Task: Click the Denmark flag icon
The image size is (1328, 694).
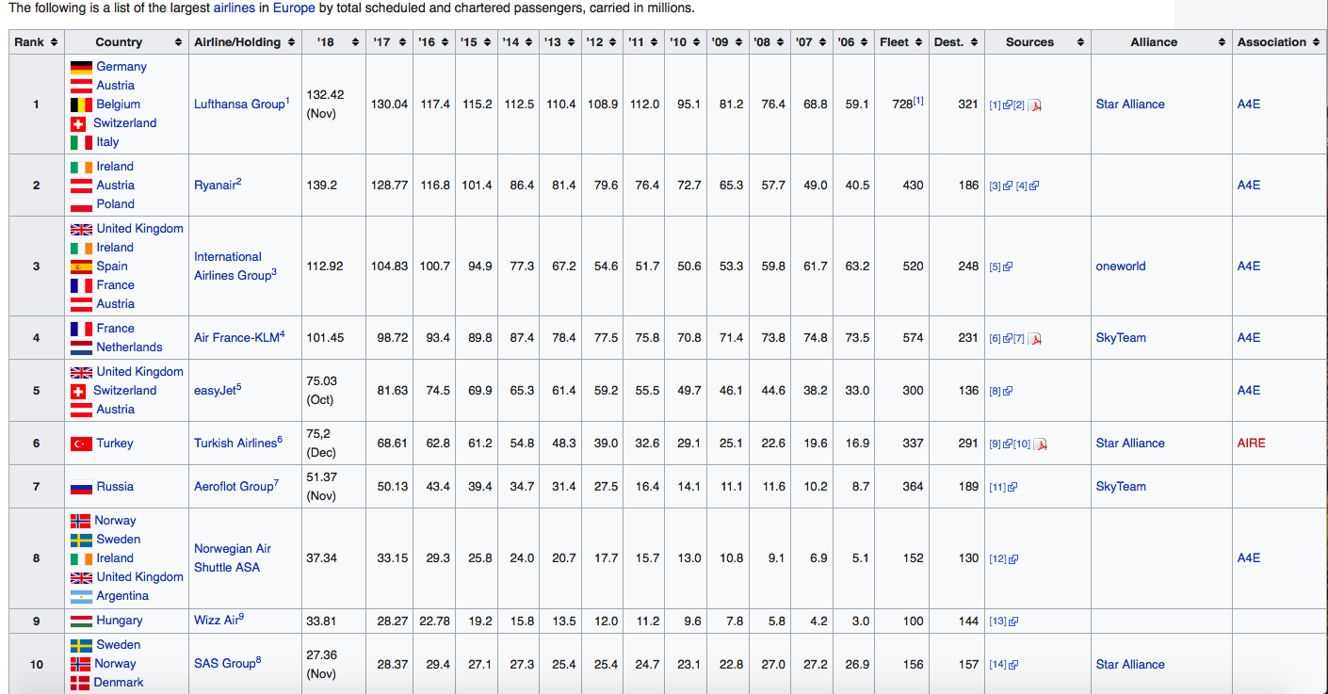Action: (x=80, y=683)
